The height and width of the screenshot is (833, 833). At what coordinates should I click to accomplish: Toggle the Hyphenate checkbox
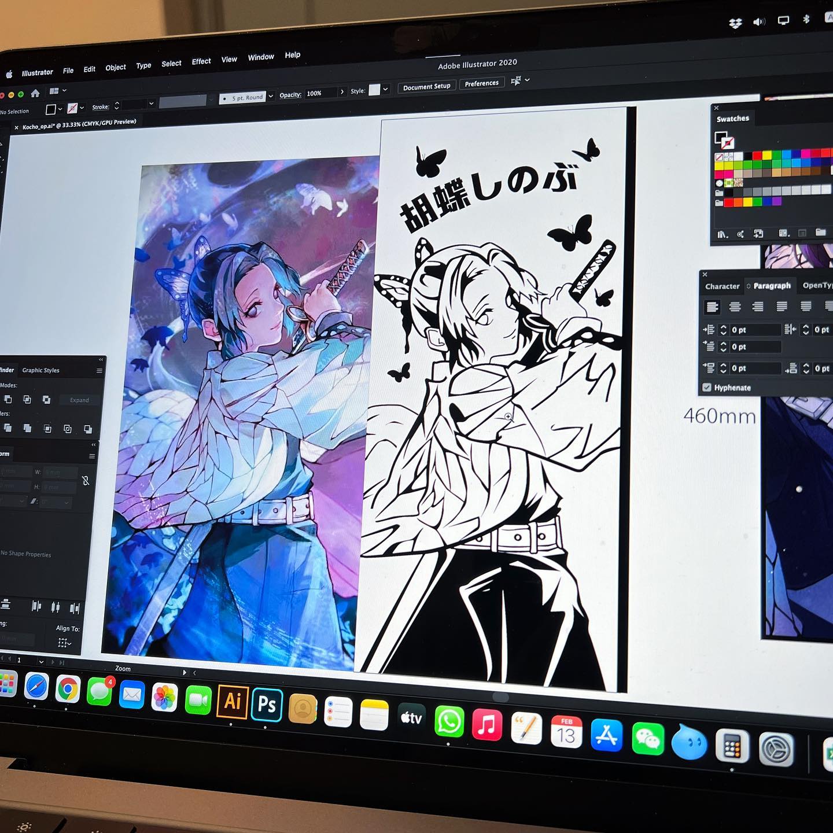point(706,388)
